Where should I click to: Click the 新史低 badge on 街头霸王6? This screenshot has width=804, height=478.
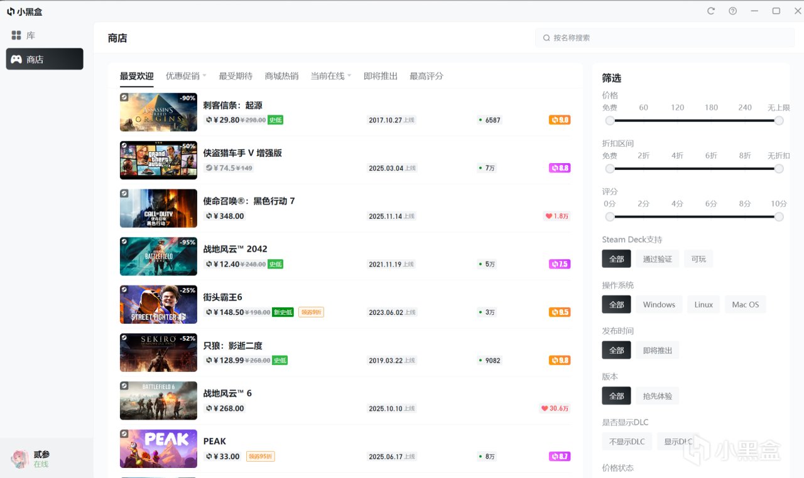283,312
